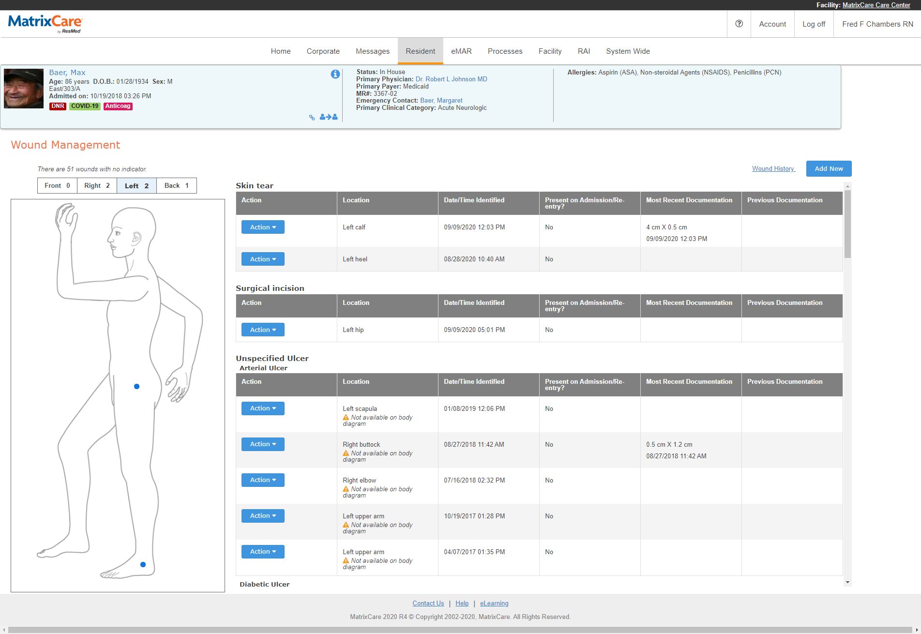921x634 pixels.
Task: Click the Add New button
Action: point(829,168)
